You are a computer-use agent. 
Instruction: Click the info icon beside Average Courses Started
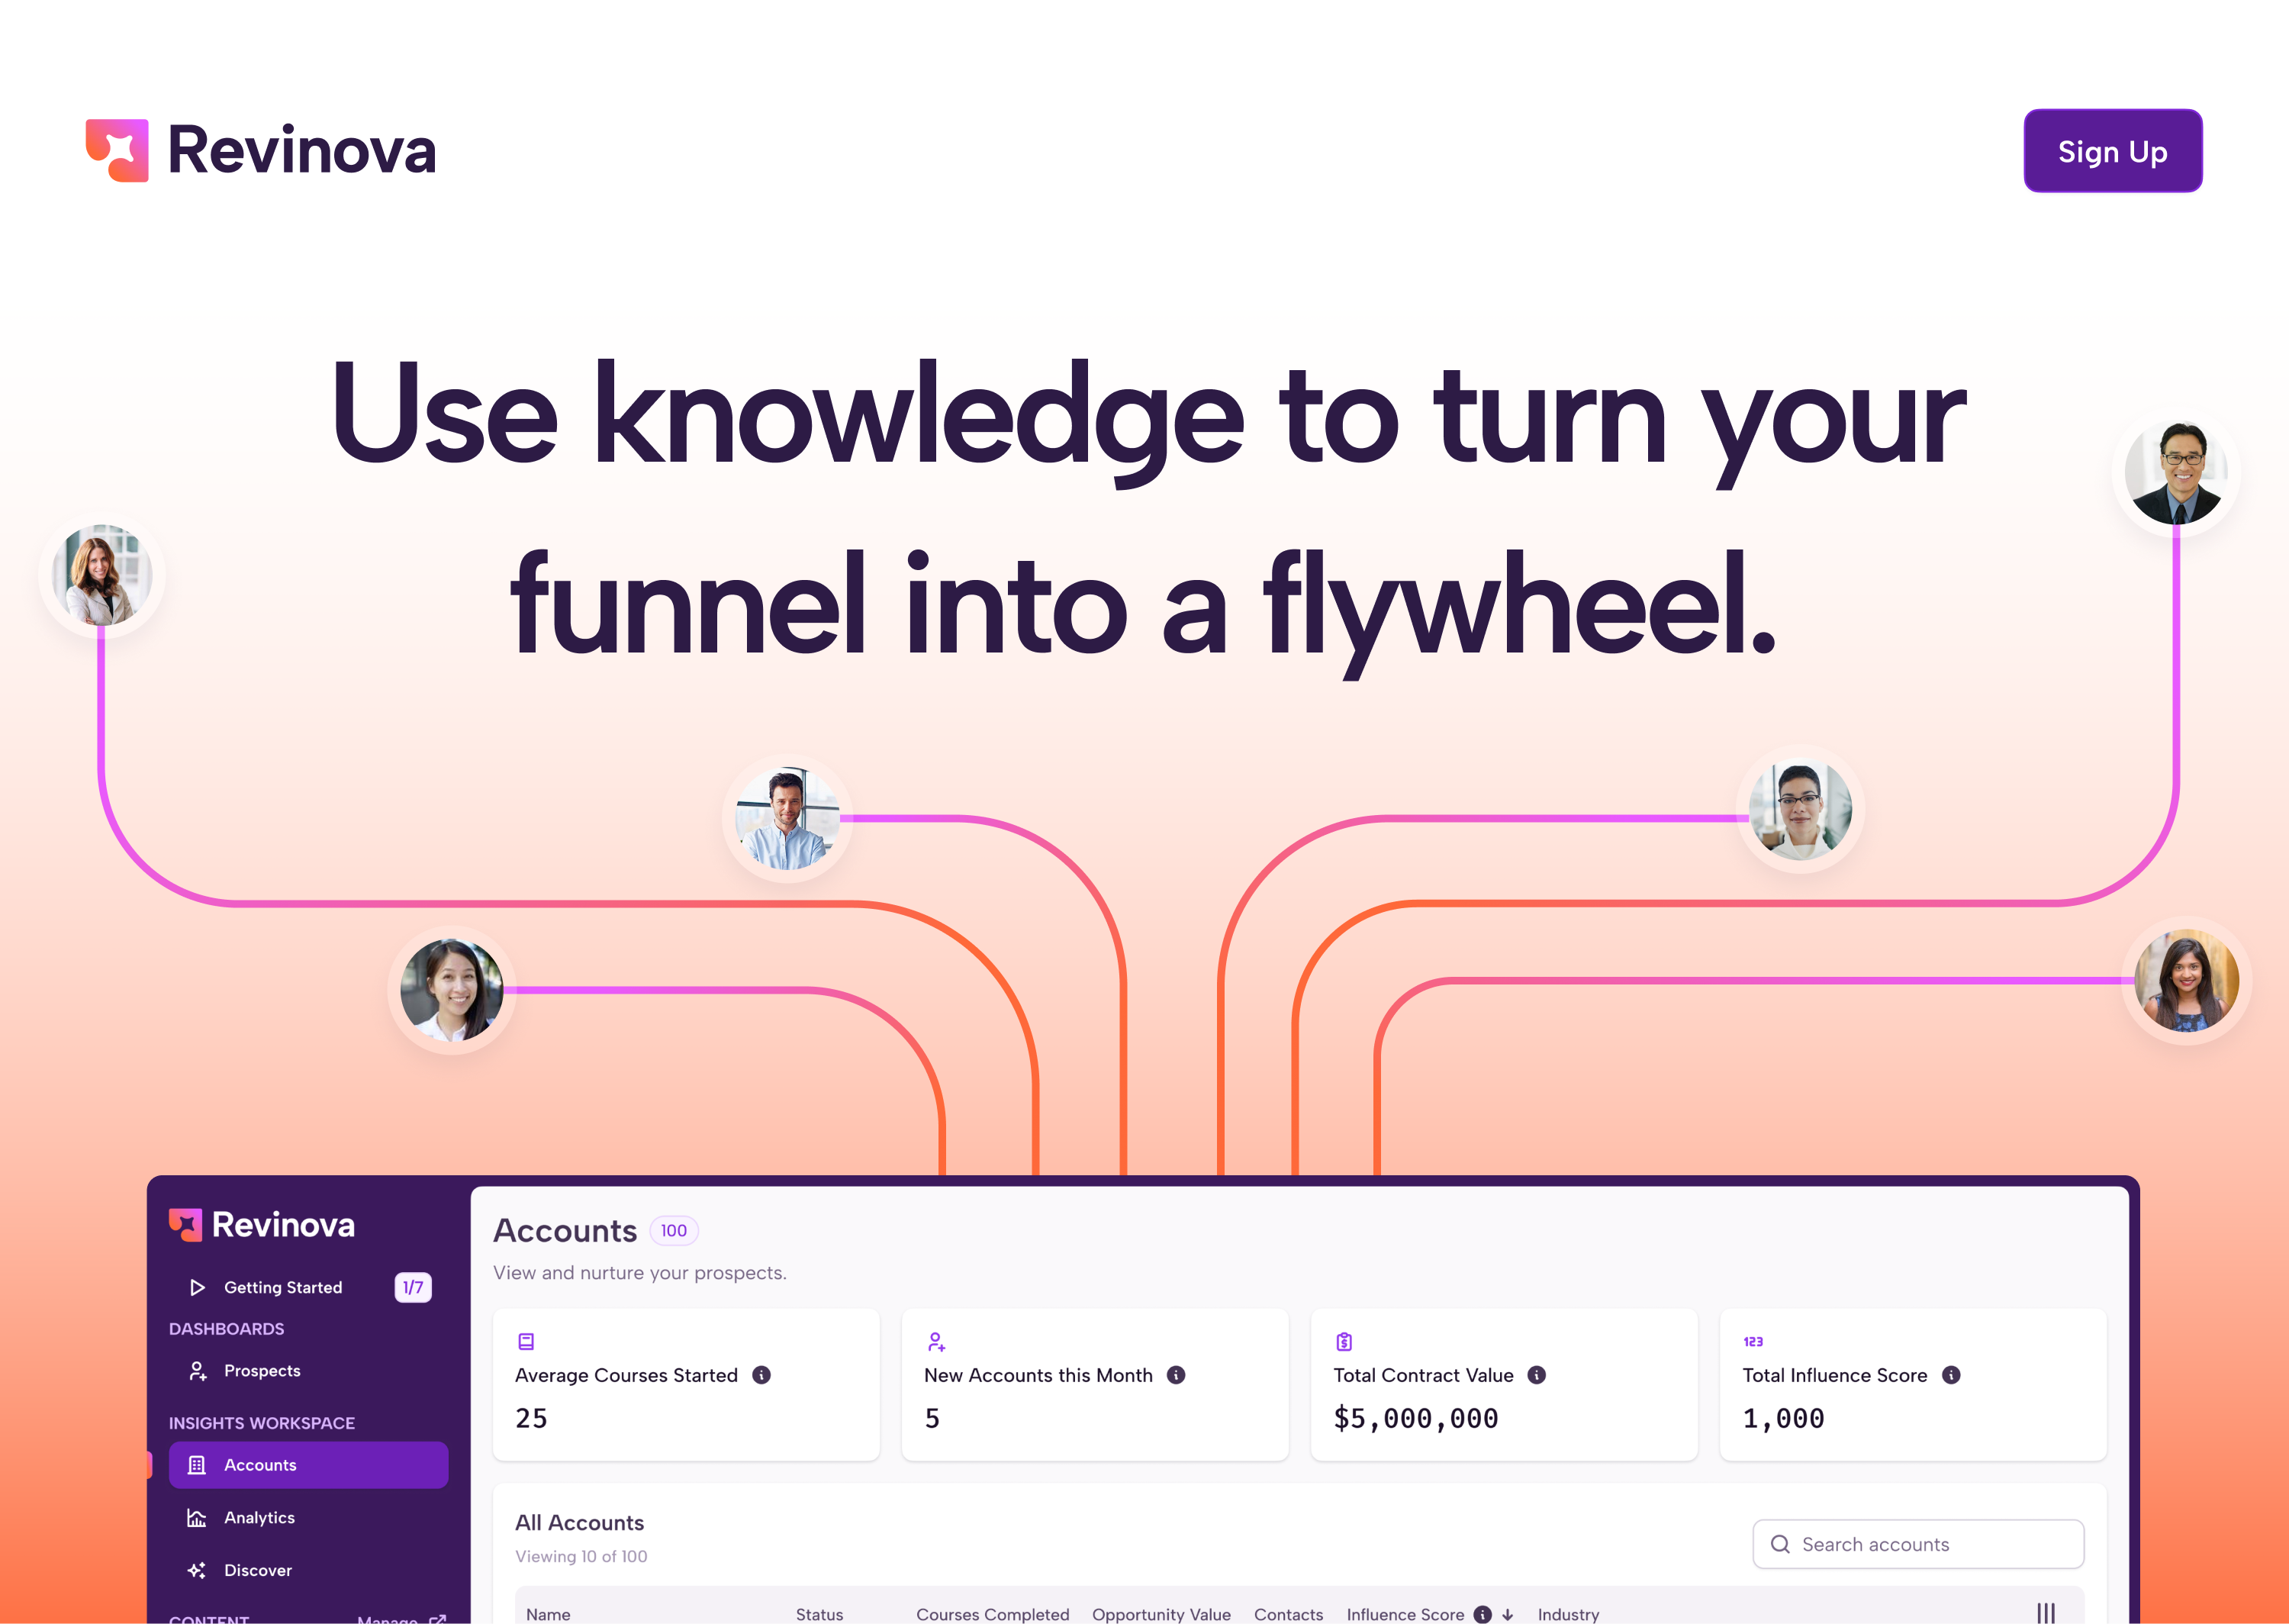(761, 1375)
